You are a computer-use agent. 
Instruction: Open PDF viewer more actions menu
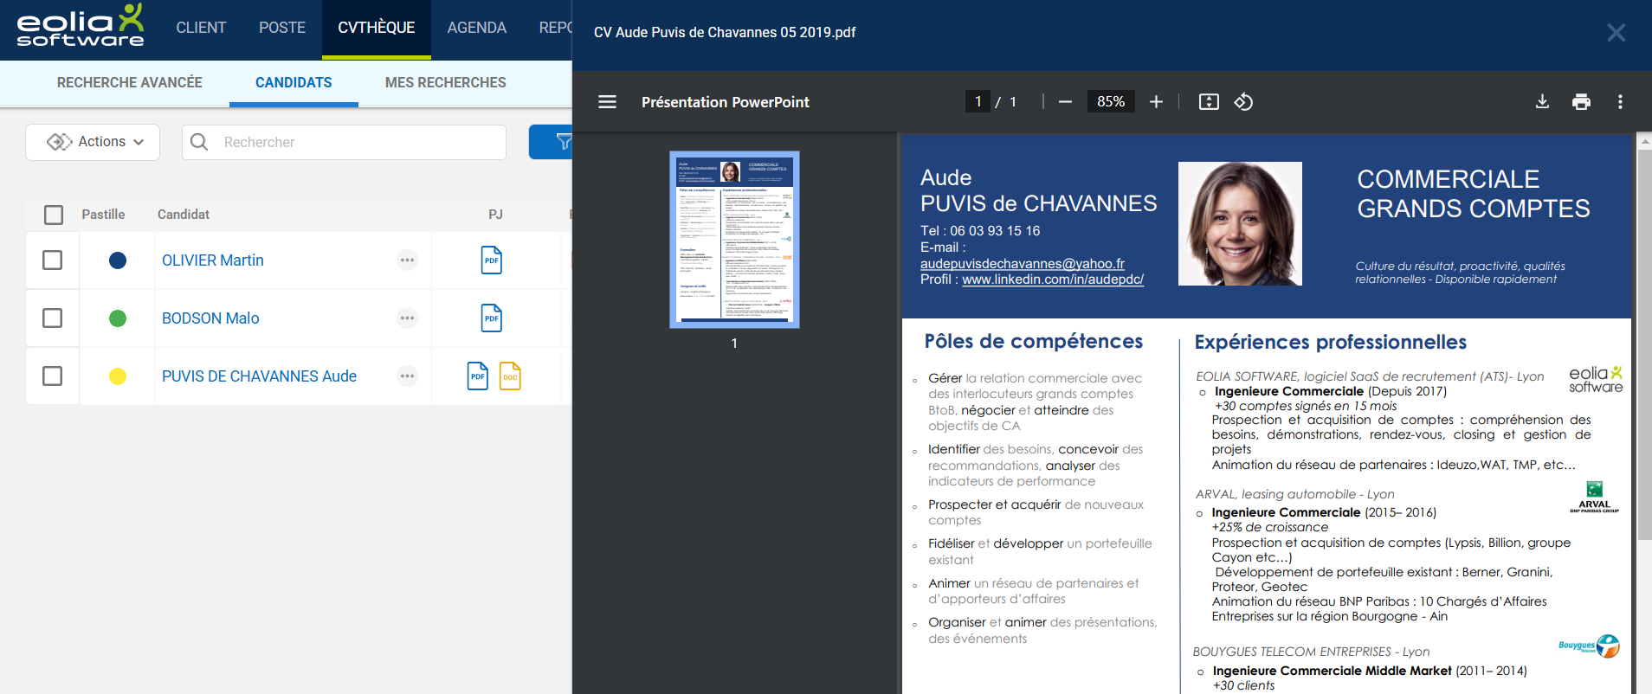coord(1620,102)
